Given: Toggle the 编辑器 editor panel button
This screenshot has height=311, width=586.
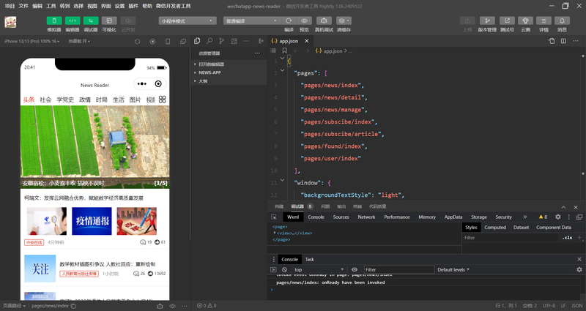Looking at the screenshot, I should pyautogui.click(x=73, y=20).
